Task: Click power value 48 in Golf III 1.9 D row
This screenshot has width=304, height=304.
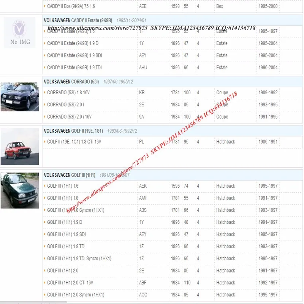Action: click(x=186, y=222)
